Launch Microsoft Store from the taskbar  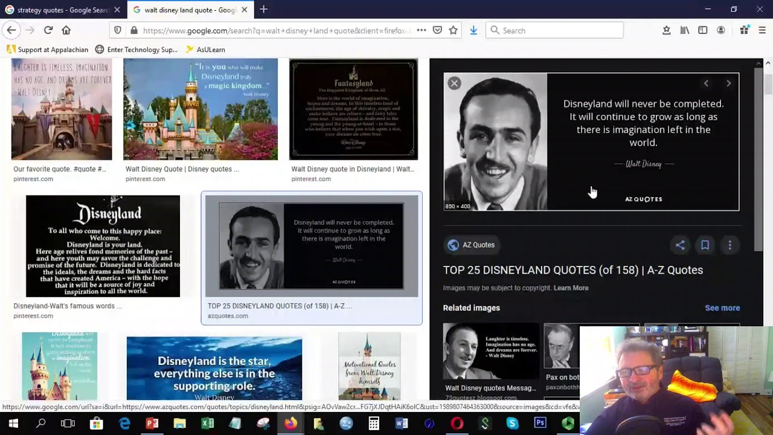[97, 424]
